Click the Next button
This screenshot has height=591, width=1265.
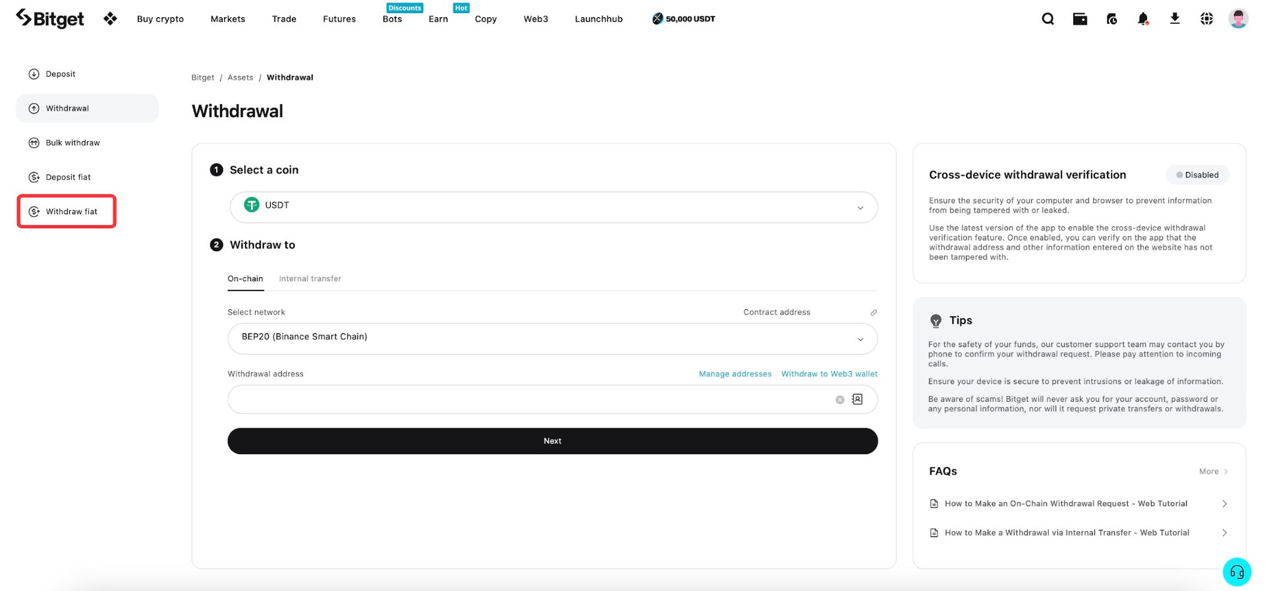point(552,441)
